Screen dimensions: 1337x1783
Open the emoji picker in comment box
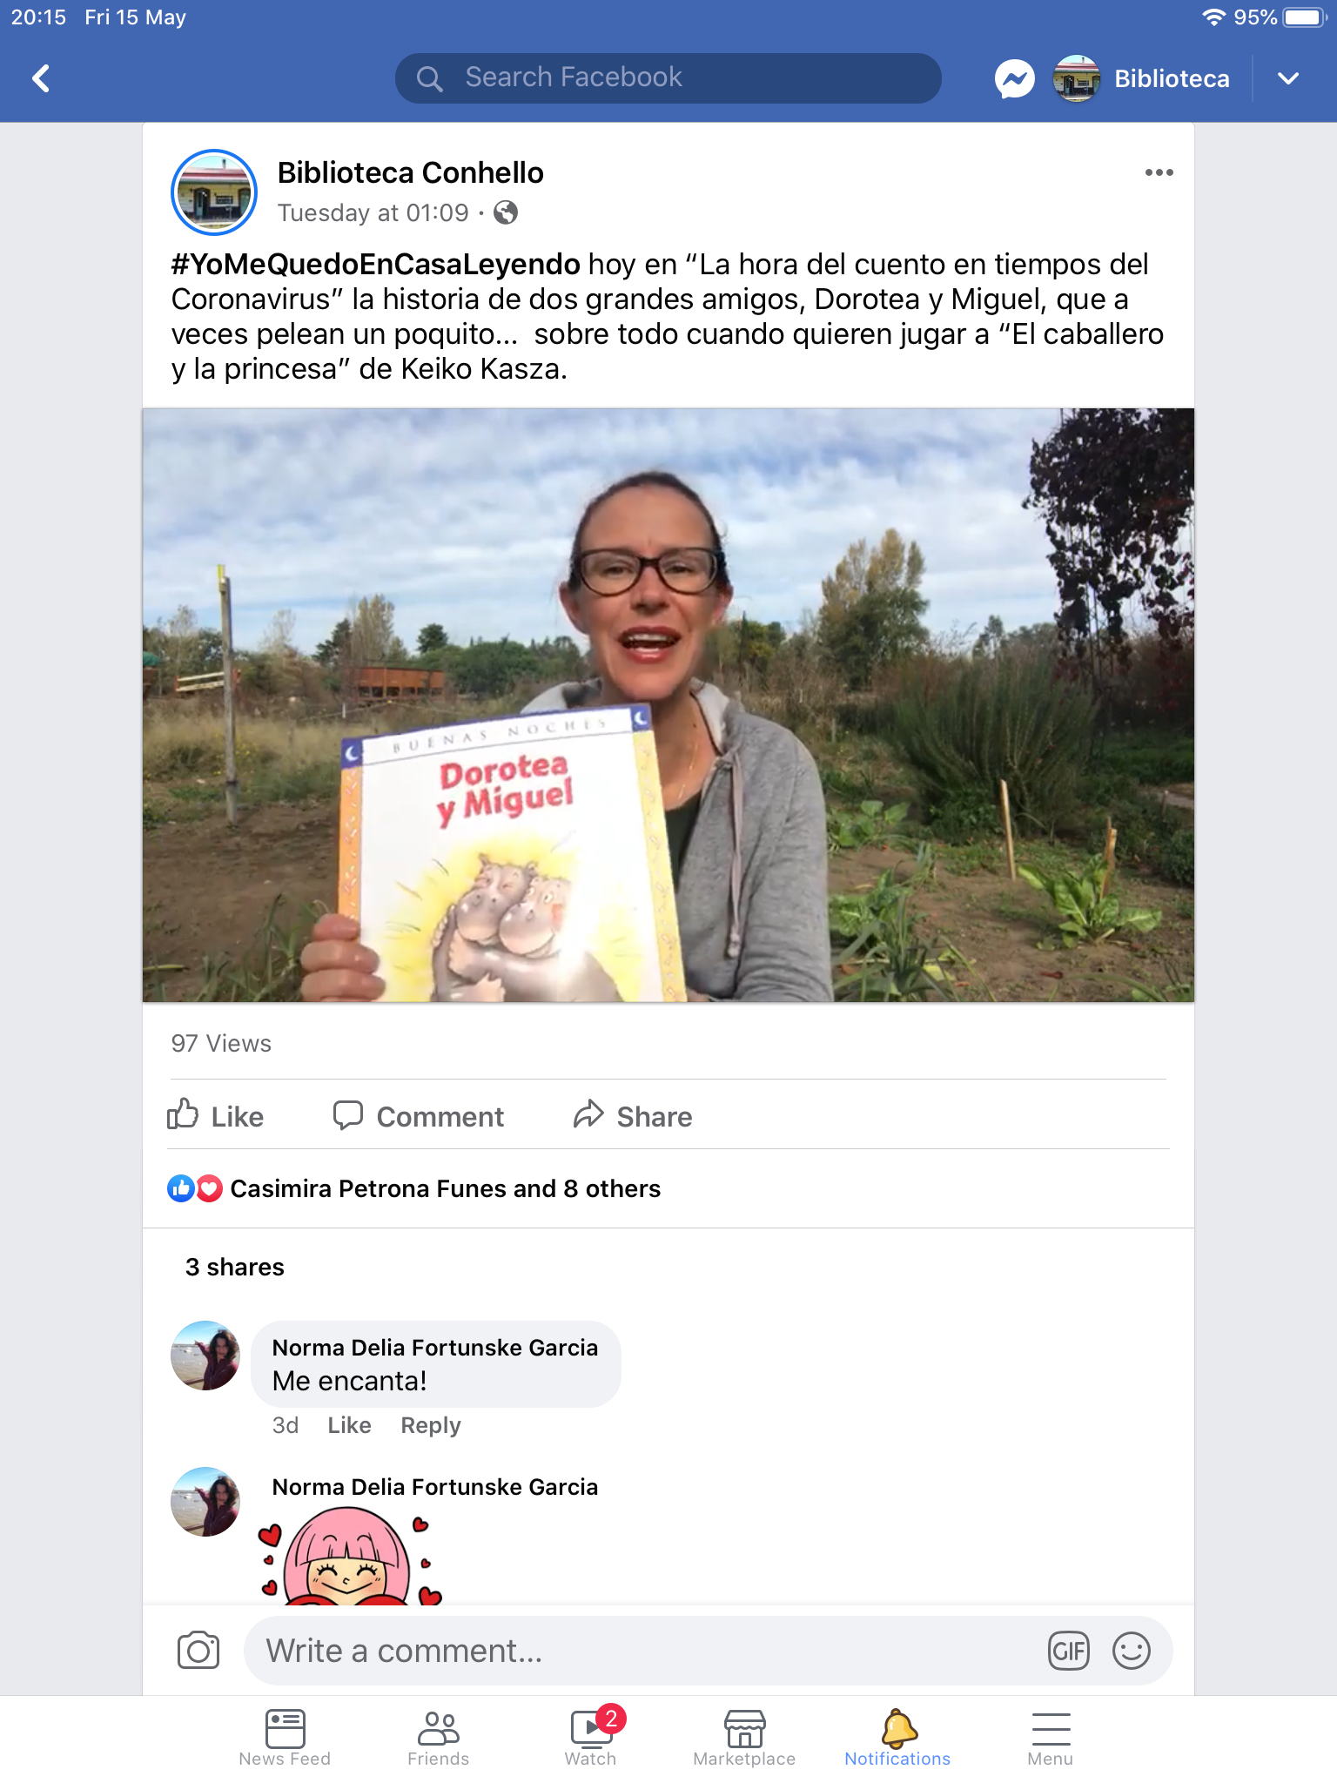(1131, 1651)
